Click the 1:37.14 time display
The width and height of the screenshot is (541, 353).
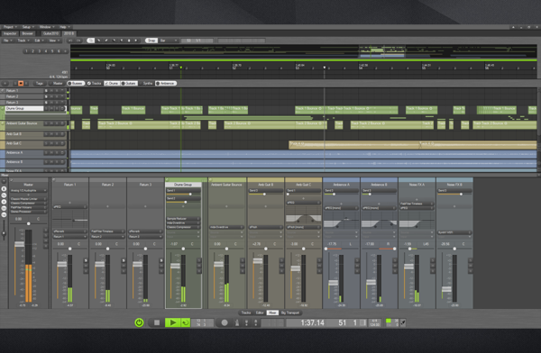312,322
